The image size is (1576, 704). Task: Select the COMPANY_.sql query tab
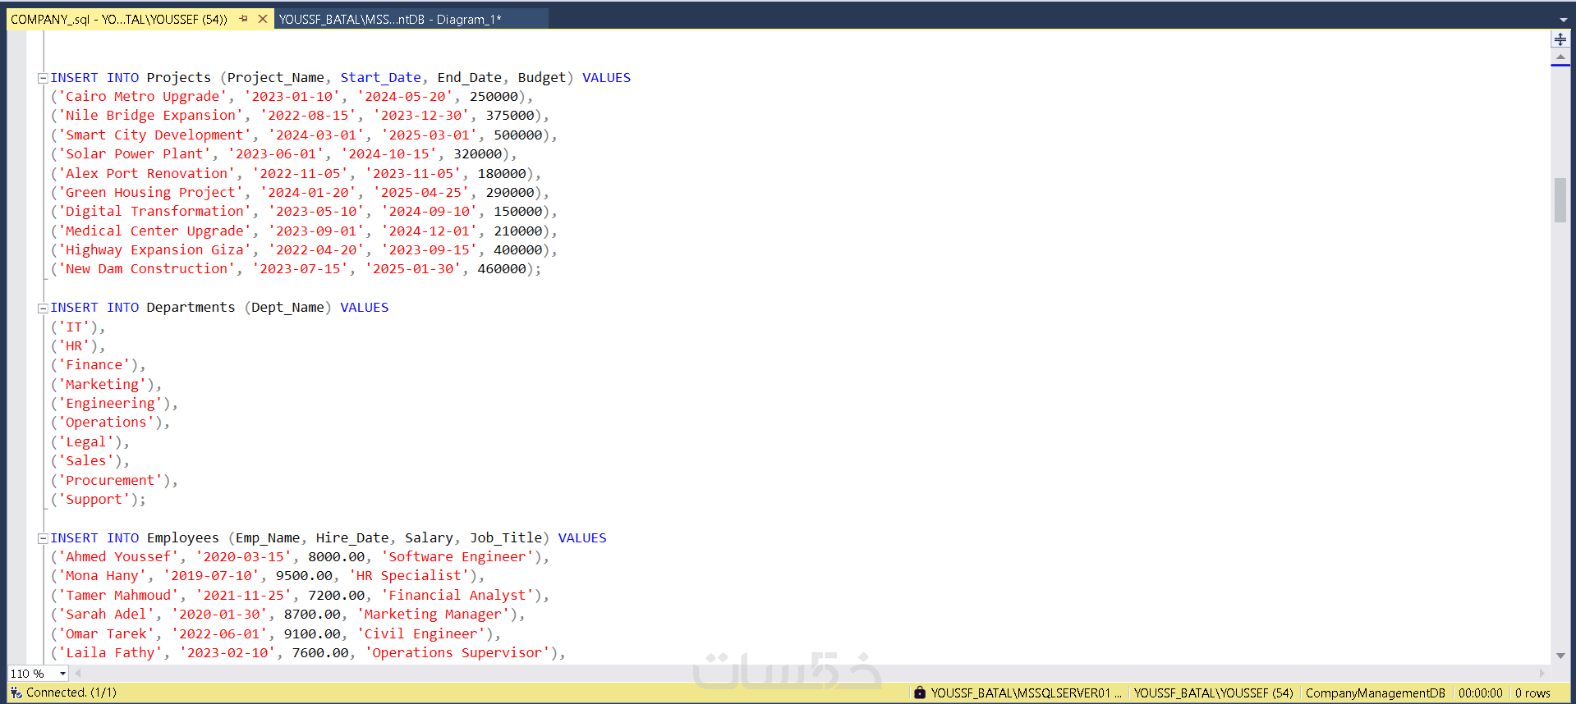pos(119,19)
